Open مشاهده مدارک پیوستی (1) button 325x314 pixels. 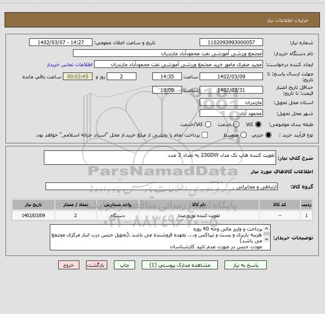tap(180, 265)
